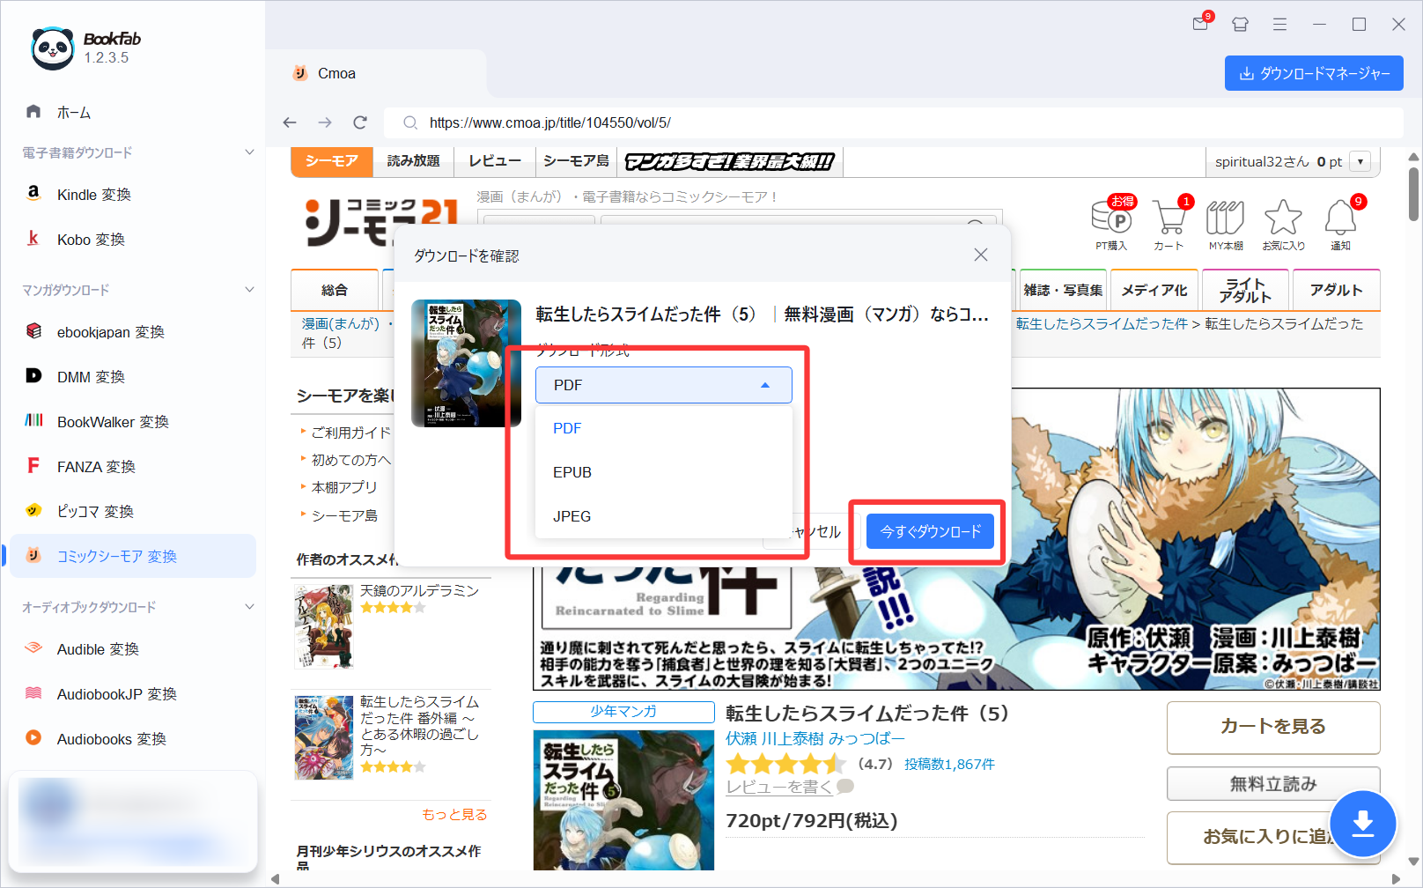Open the お気に入り star icon
Screen dimensions: 1423x888
[1283, 223]
